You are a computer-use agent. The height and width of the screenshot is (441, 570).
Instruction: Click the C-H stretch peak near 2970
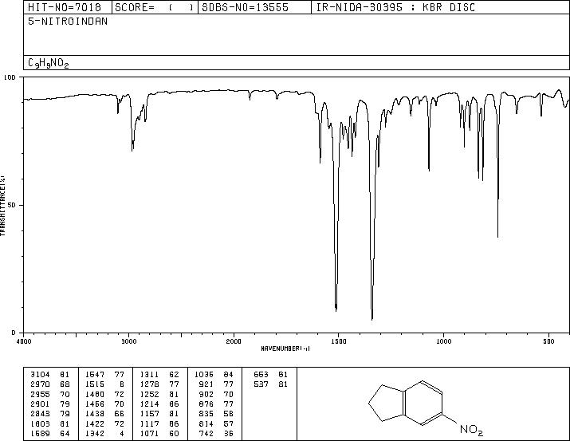pyautogui.click(x=132, y=150)
